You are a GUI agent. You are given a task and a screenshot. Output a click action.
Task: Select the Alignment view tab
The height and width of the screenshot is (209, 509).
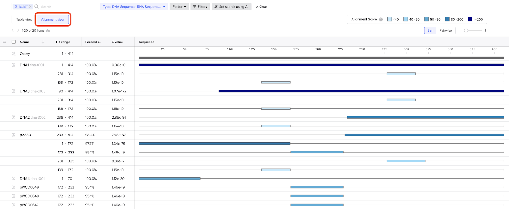pyautogui.click(x=53, y=19)
